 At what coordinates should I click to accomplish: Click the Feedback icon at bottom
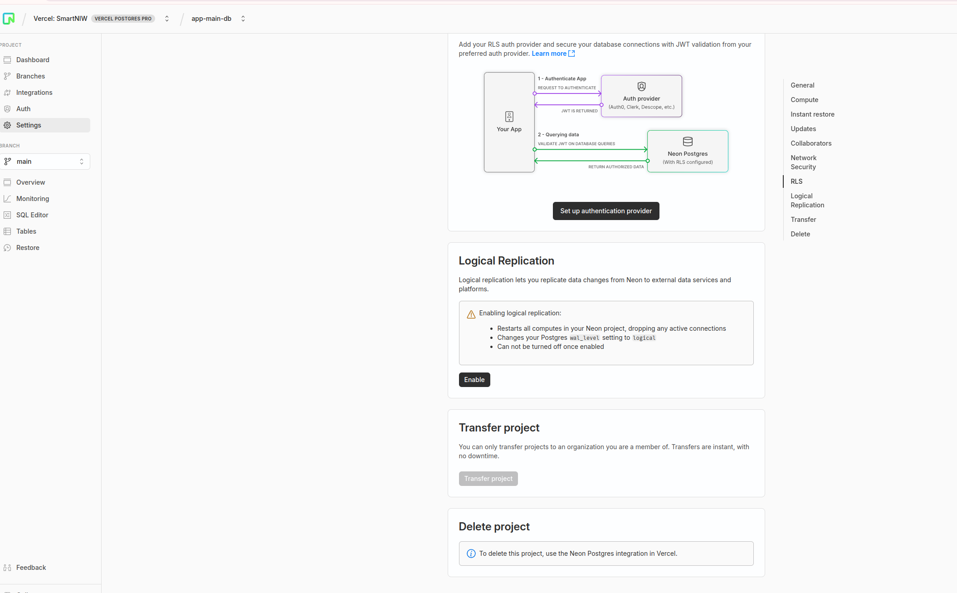(7, 568)
